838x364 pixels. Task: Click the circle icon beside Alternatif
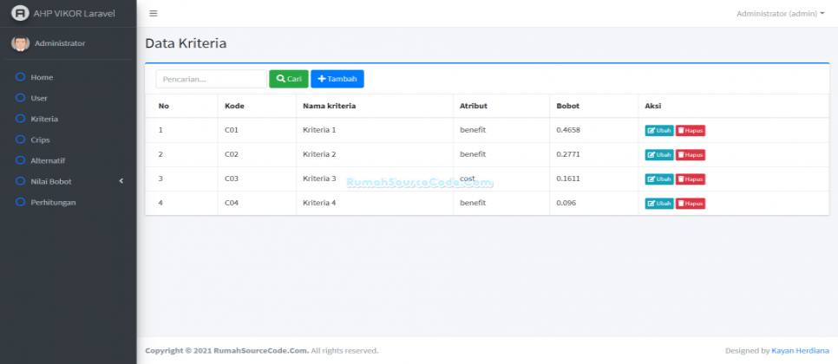point(20,160)
